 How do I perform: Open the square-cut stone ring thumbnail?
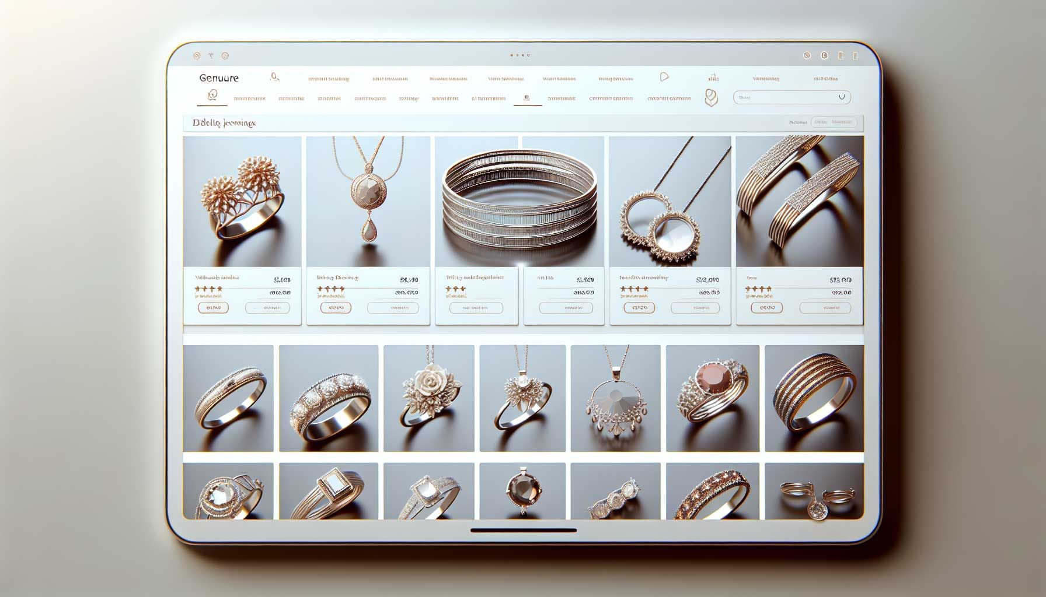(x=329, y=491)
